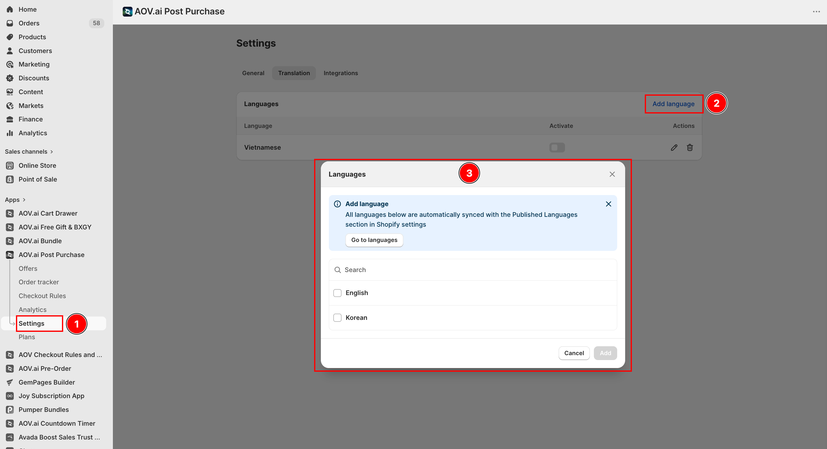Click the AOV.ai Post Purchase header logo
Viewport: 827px width, 449px height.
[127, 12]
